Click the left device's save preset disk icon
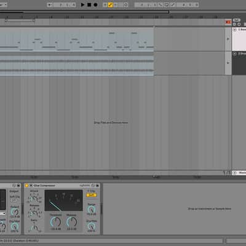246x246 pixels. (18, 186)
